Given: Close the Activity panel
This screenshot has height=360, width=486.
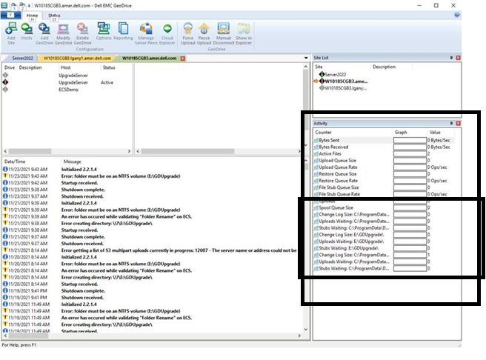Looking at the screenshot, I should click(x=457, y=123).
